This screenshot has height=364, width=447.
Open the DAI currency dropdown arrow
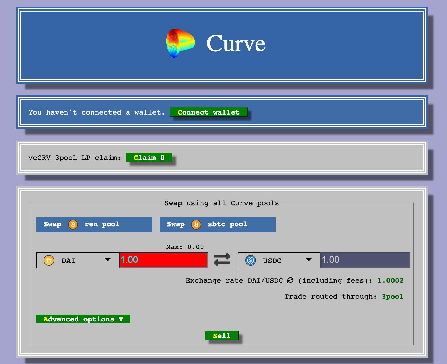(108, 260)
